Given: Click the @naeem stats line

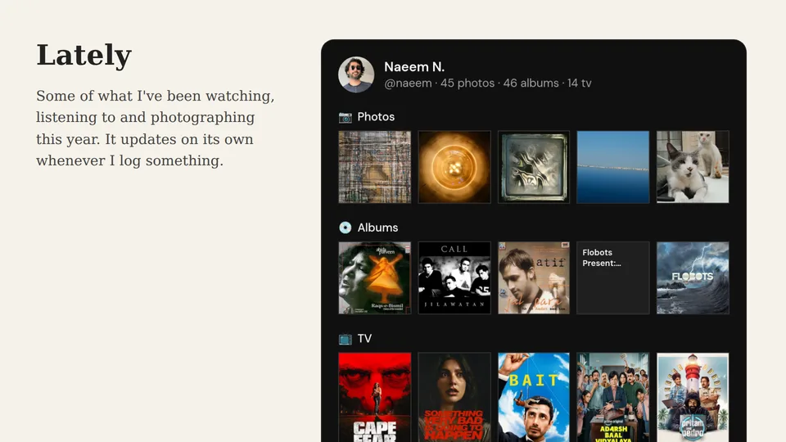Looking at the screenshot, I should 487,83.
